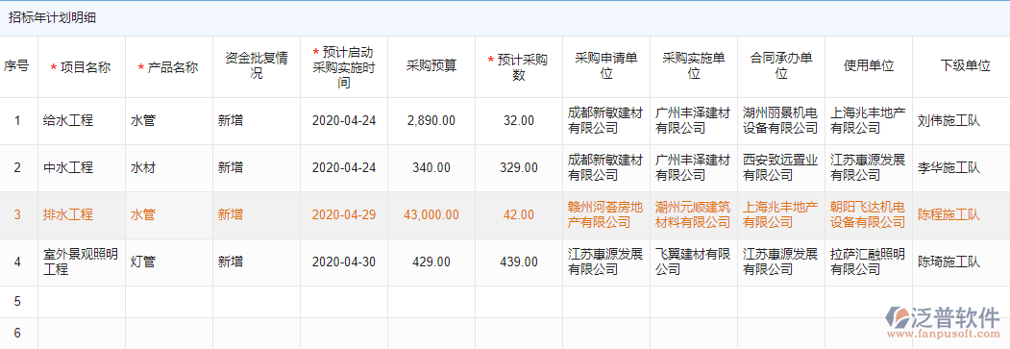Click 上海兆丰地产有限公司 in 使用单位, row 1
Viewport: 1010px width, 349px height.
pyautogui.click(x=869, y=121)
